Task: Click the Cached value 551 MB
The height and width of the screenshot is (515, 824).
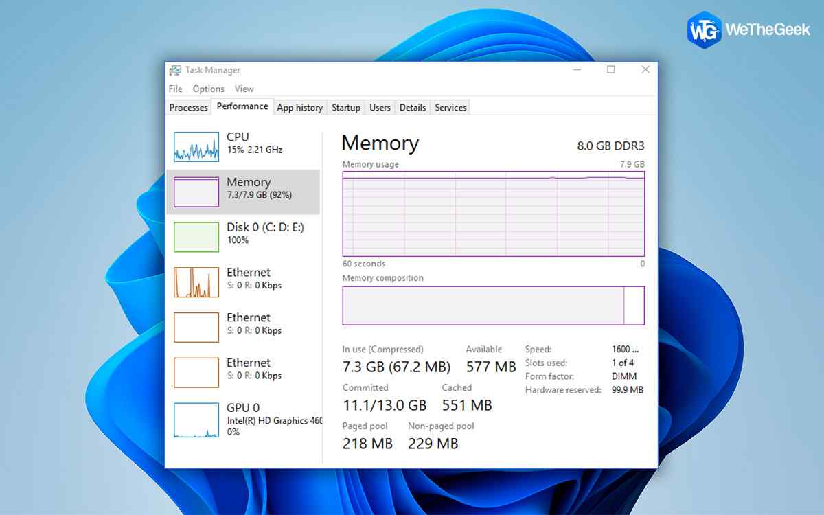Action: pos(467,405)
